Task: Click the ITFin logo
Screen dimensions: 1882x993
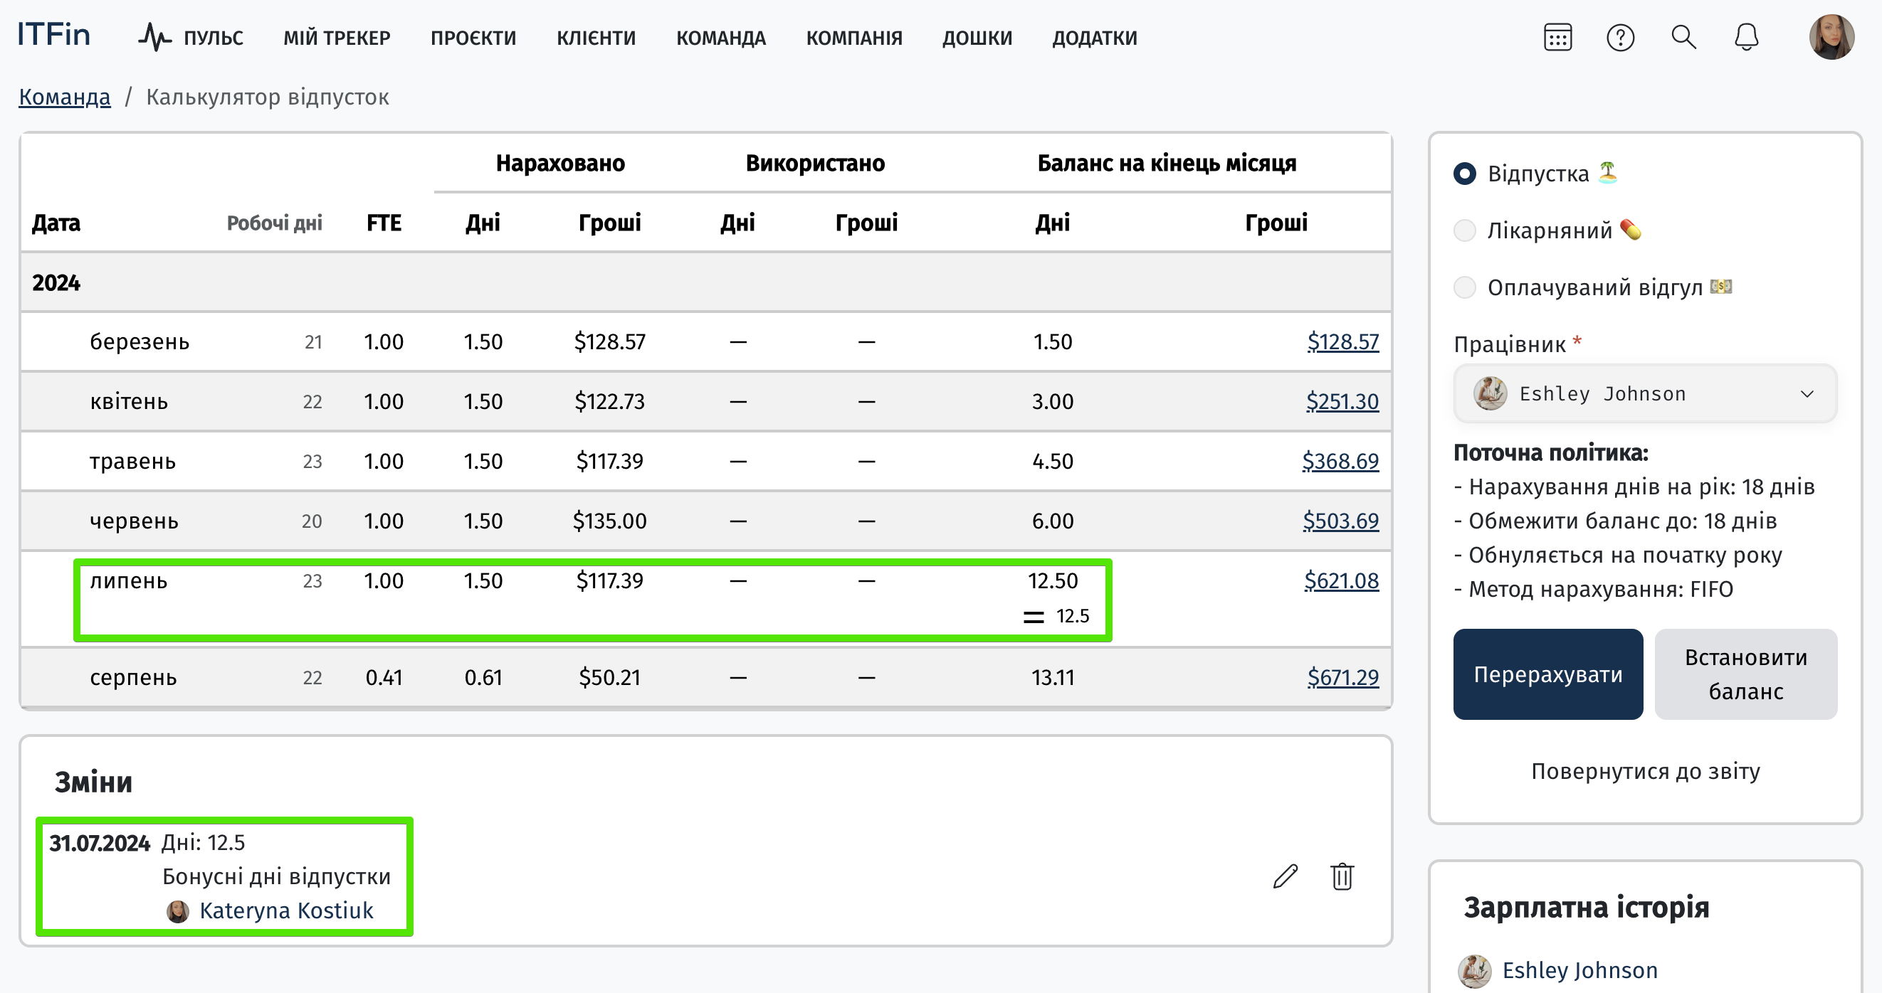Action: [54, 35]
